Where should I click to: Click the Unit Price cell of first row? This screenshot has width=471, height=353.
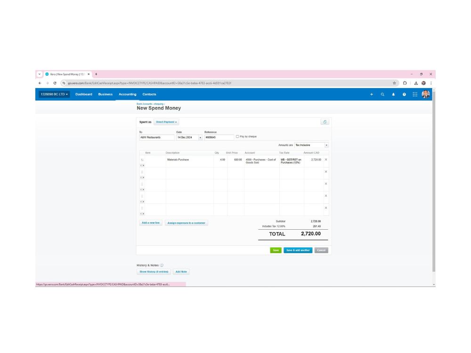click(x=236, y=161)
